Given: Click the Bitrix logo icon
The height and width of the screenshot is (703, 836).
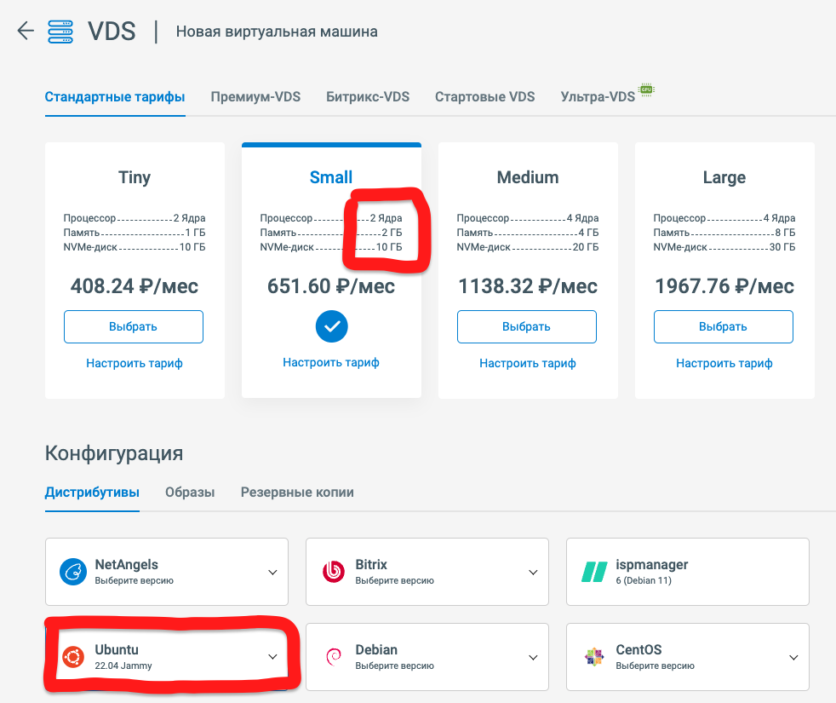Looking at the screenshot, I should 334,572.
